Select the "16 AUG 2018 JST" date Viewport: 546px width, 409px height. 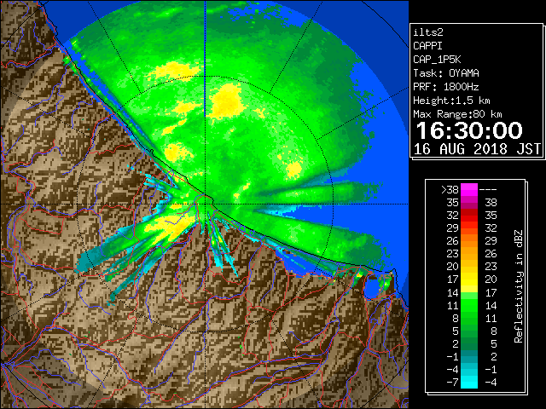pyautogui.click(x=477, y=149)
